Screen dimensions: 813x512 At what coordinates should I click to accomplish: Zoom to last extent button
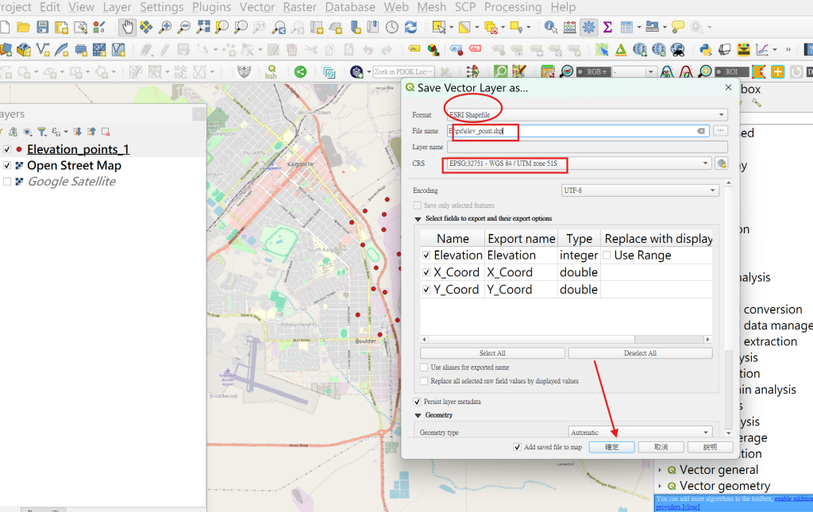(279, 27)
